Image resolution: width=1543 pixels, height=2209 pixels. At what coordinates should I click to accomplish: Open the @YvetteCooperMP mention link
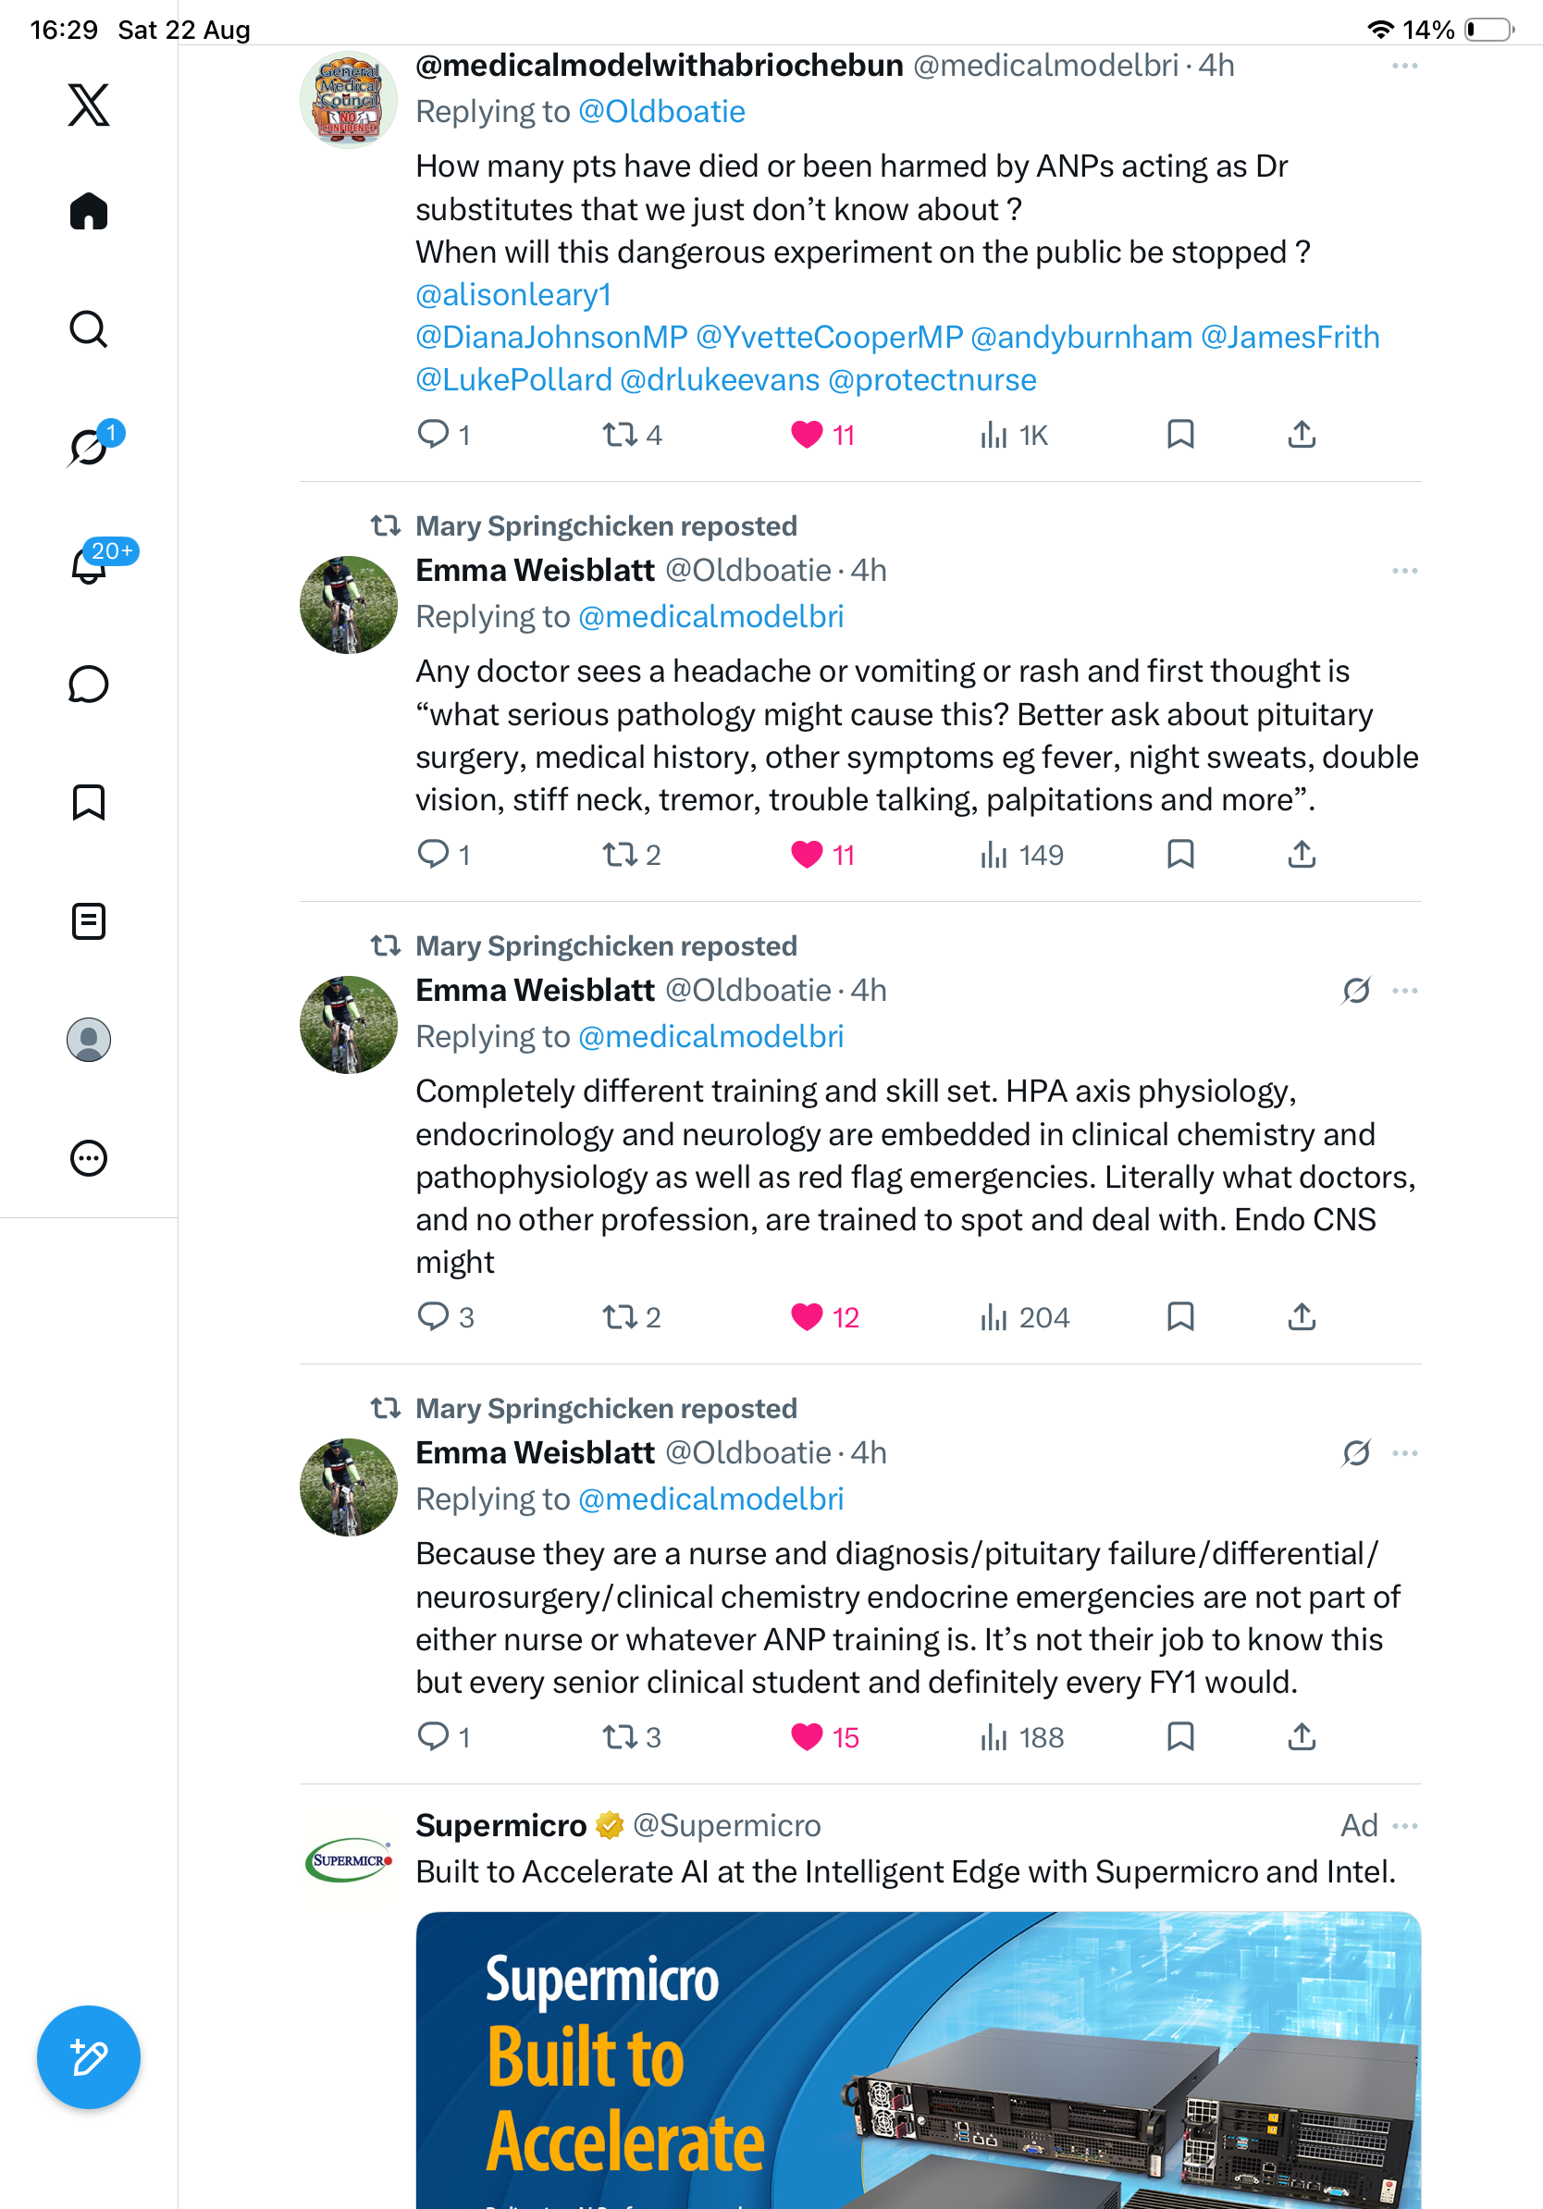click(x=828, y=337)
